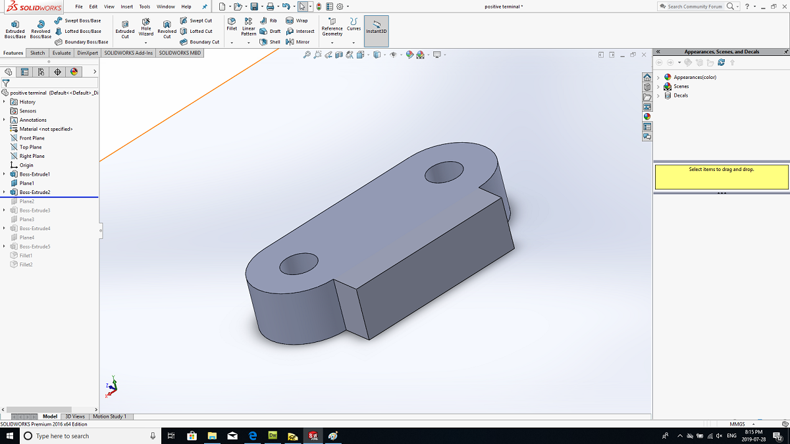Image resolution: width=790 pixels, height=444 pixels.
Task: Switch to the Sketch tab
Action: point(38,53)
